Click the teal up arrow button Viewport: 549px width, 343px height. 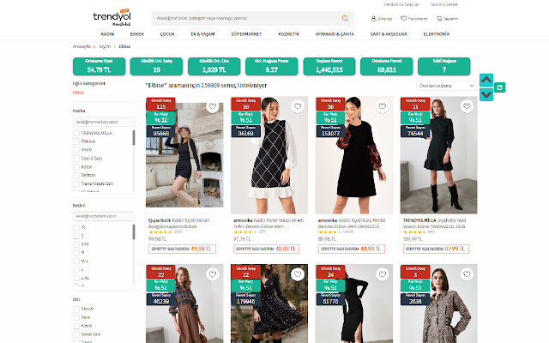[486, 80]
